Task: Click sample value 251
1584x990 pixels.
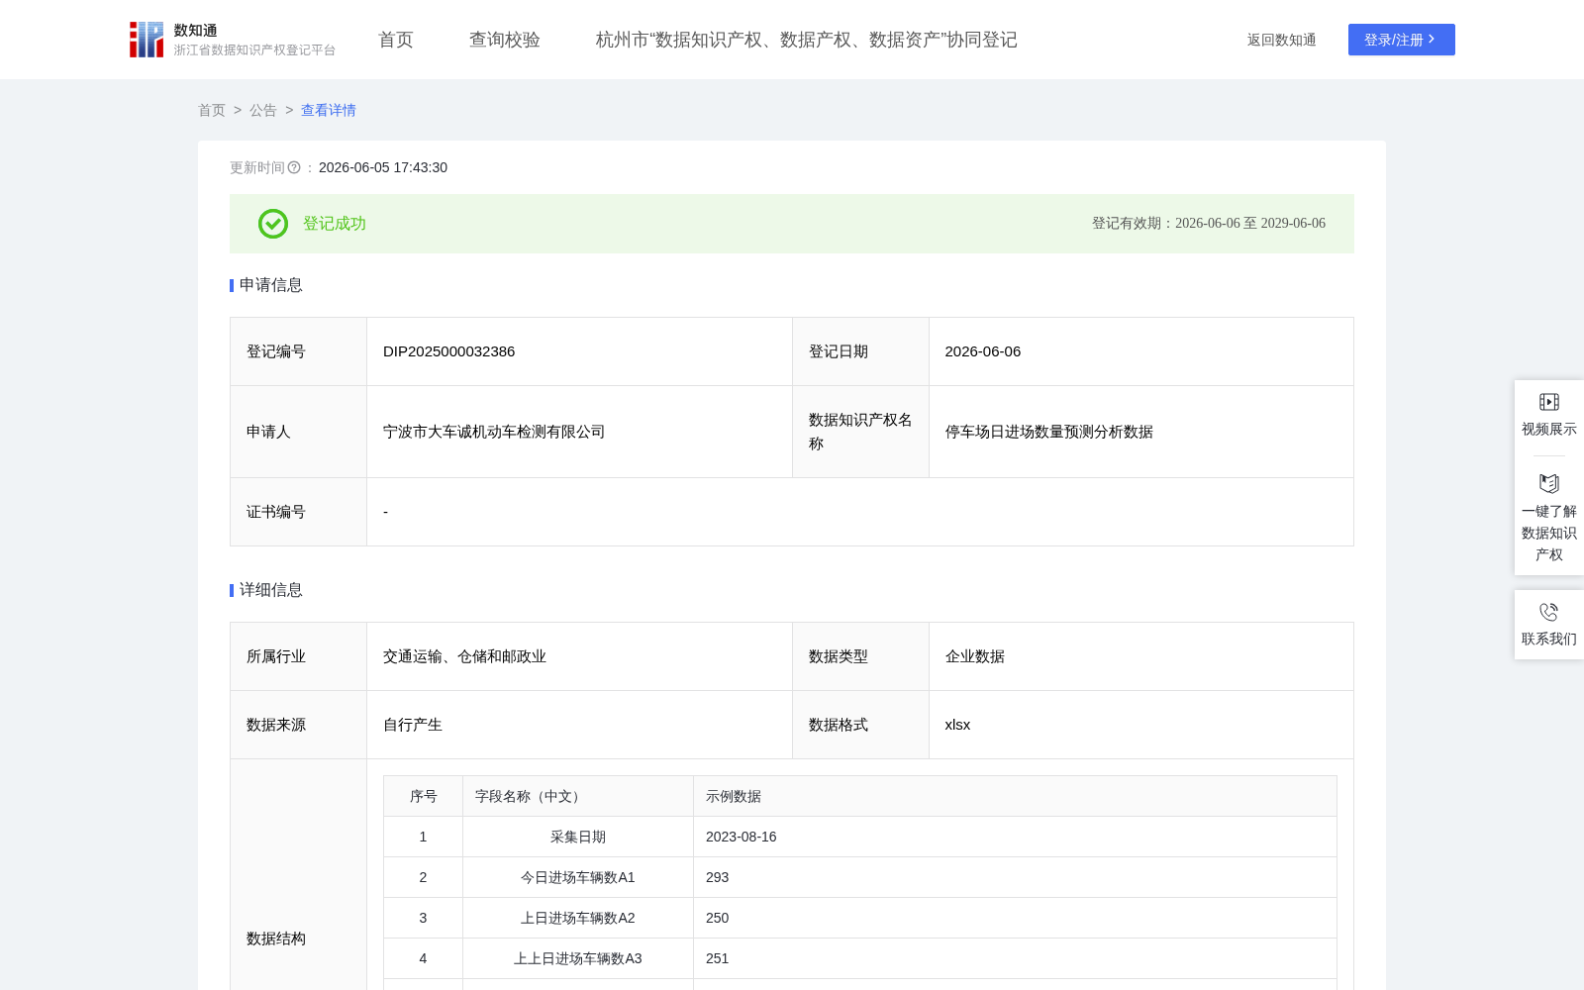Action: pos(718,958)
